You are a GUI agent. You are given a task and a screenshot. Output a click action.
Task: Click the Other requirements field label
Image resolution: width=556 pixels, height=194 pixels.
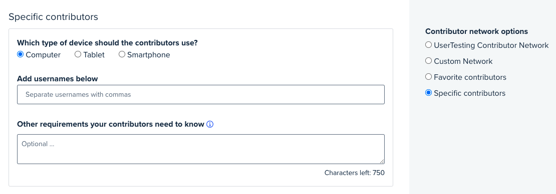pyautogui.click(x=111, y=124)
